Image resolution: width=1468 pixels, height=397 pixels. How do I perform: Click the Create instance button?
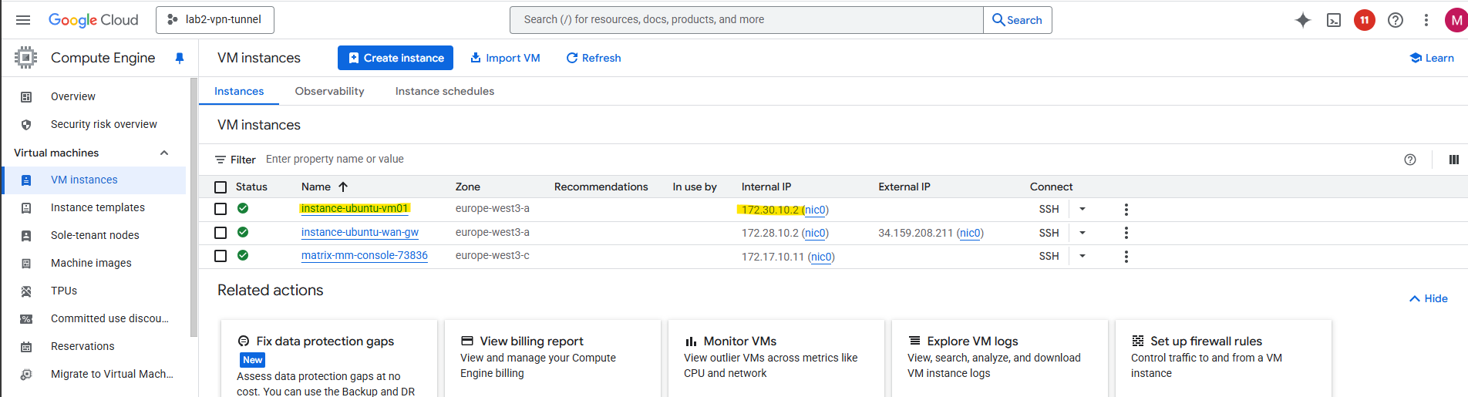396,58
